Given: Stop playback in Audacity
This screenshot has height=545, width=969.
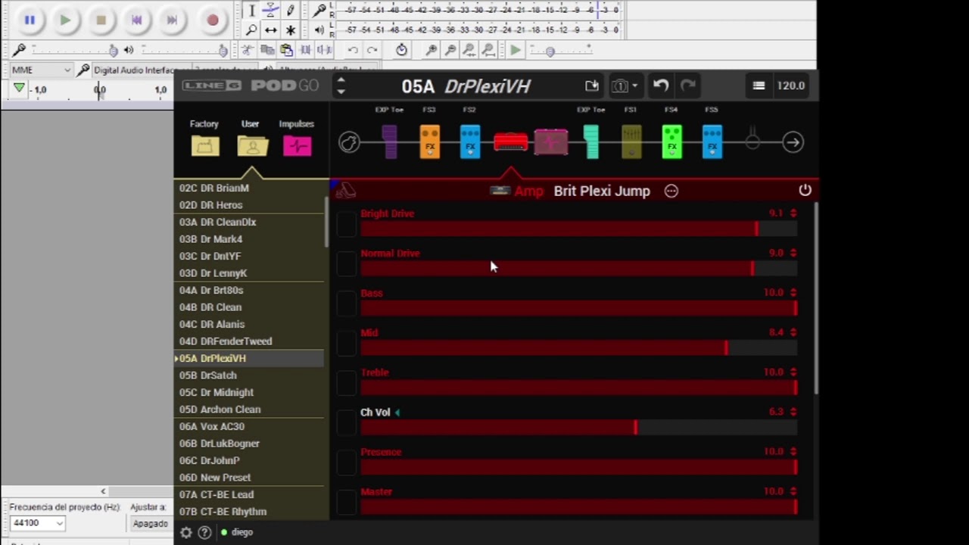Looking at the screenshot, I should [101, 20].
